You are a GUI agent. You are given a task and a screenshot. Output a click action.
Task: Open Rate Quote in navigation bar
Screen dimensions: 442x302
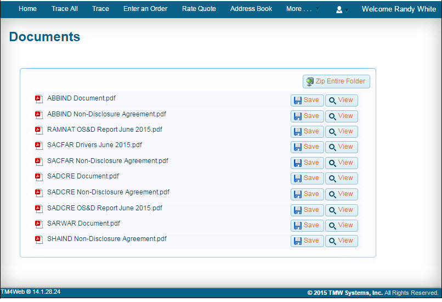(x=199, y=9)
